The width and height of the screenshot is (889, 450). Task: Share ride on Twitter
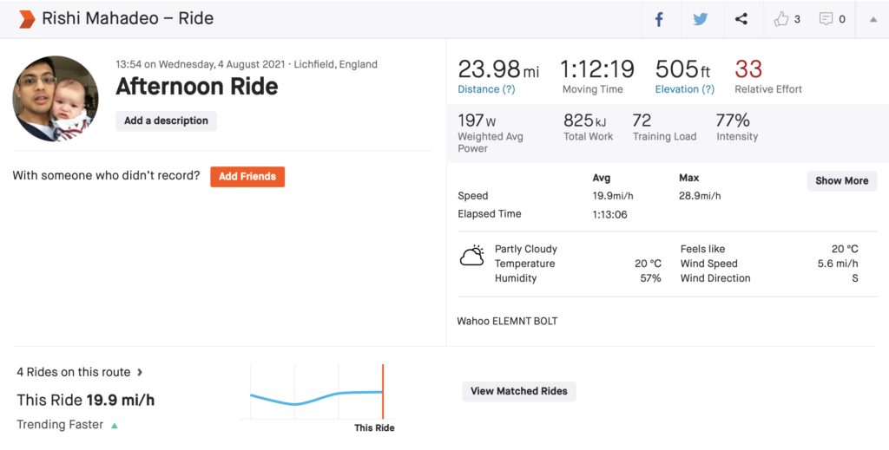[700, 19]
